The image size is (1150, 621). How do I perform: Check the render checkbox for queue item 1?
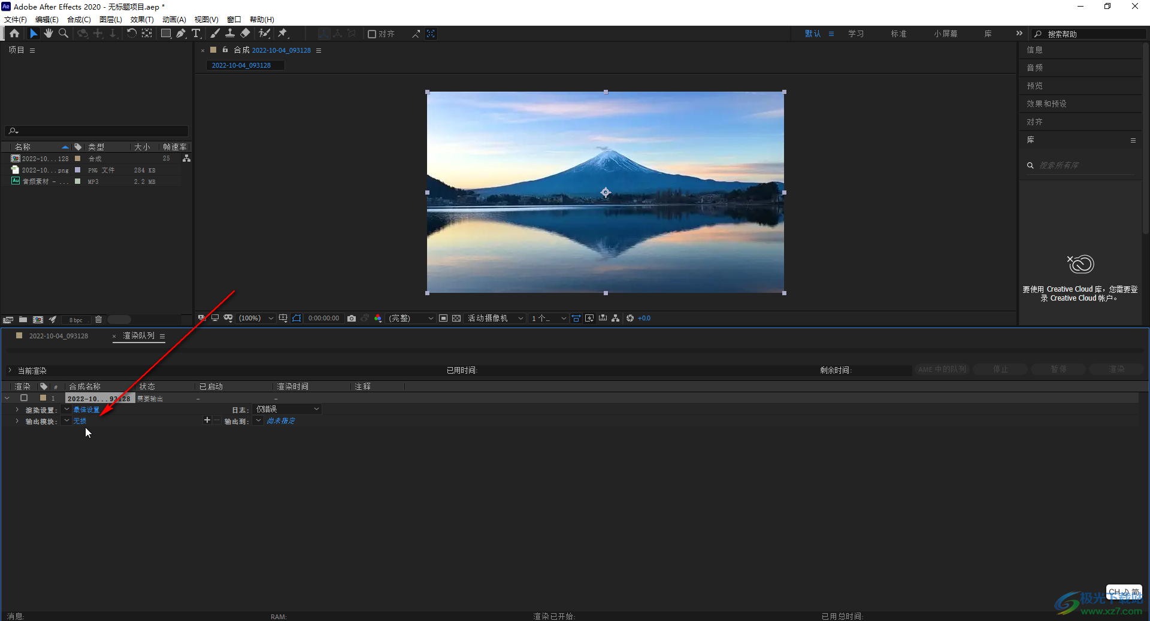24,398
